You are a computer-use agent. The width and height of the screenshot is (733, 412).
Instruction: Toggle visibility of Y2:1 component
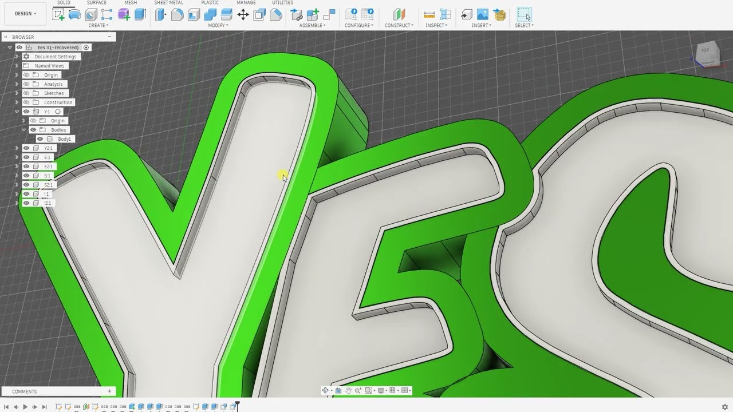pyautogui.click(x=26, y=148)
